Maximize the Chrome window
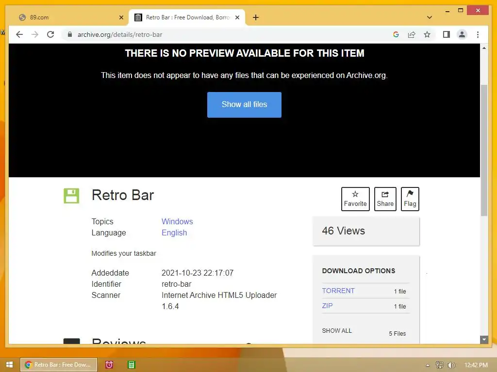This screenshot has width=497, height=372. pos(461,11)
